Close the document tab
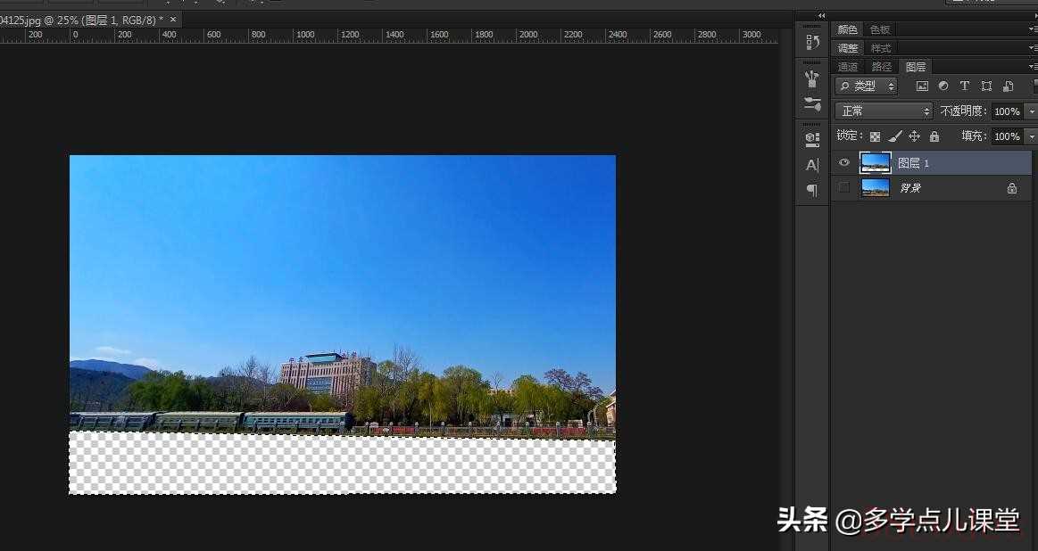Screen dimensions: 1038x551 pyautogui.click(x=173, y=19)
